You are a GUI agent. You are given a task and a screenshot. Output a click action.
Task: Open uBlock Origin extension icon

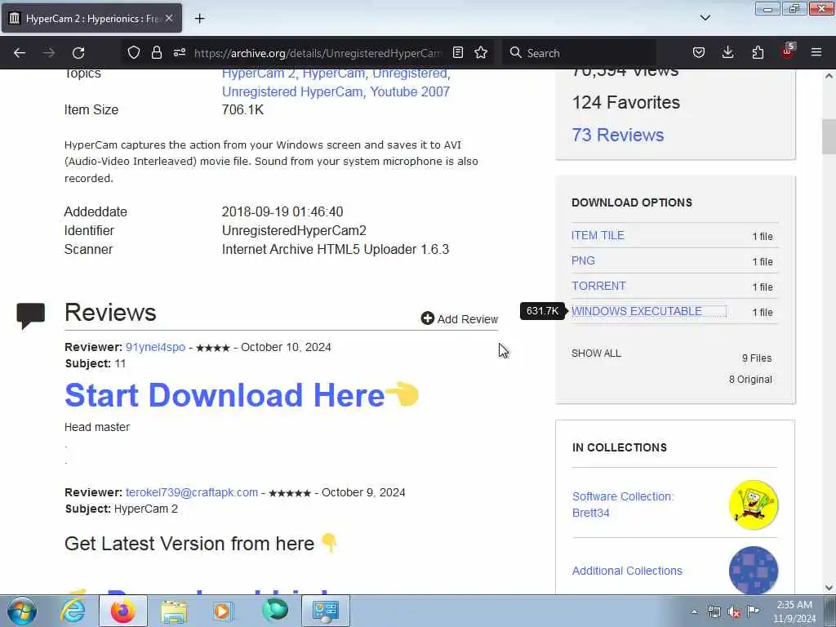[x=788, y=51]
